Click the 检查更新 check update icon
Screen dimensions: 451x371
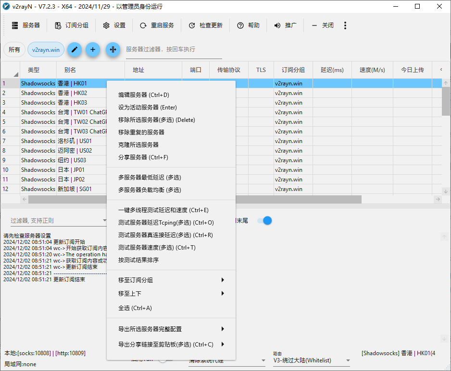click(192, 25)
